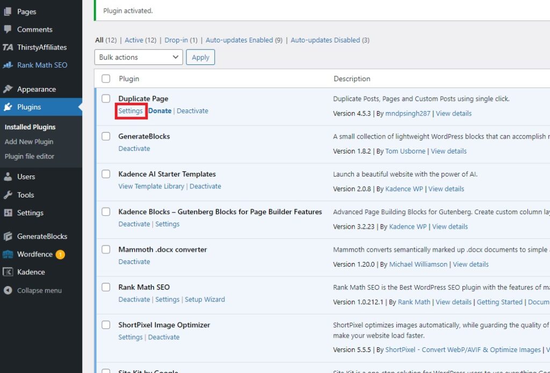Open ShortPixel Image Optimizer Settings link
Screen dimensions: 550x373
point(131,337)
